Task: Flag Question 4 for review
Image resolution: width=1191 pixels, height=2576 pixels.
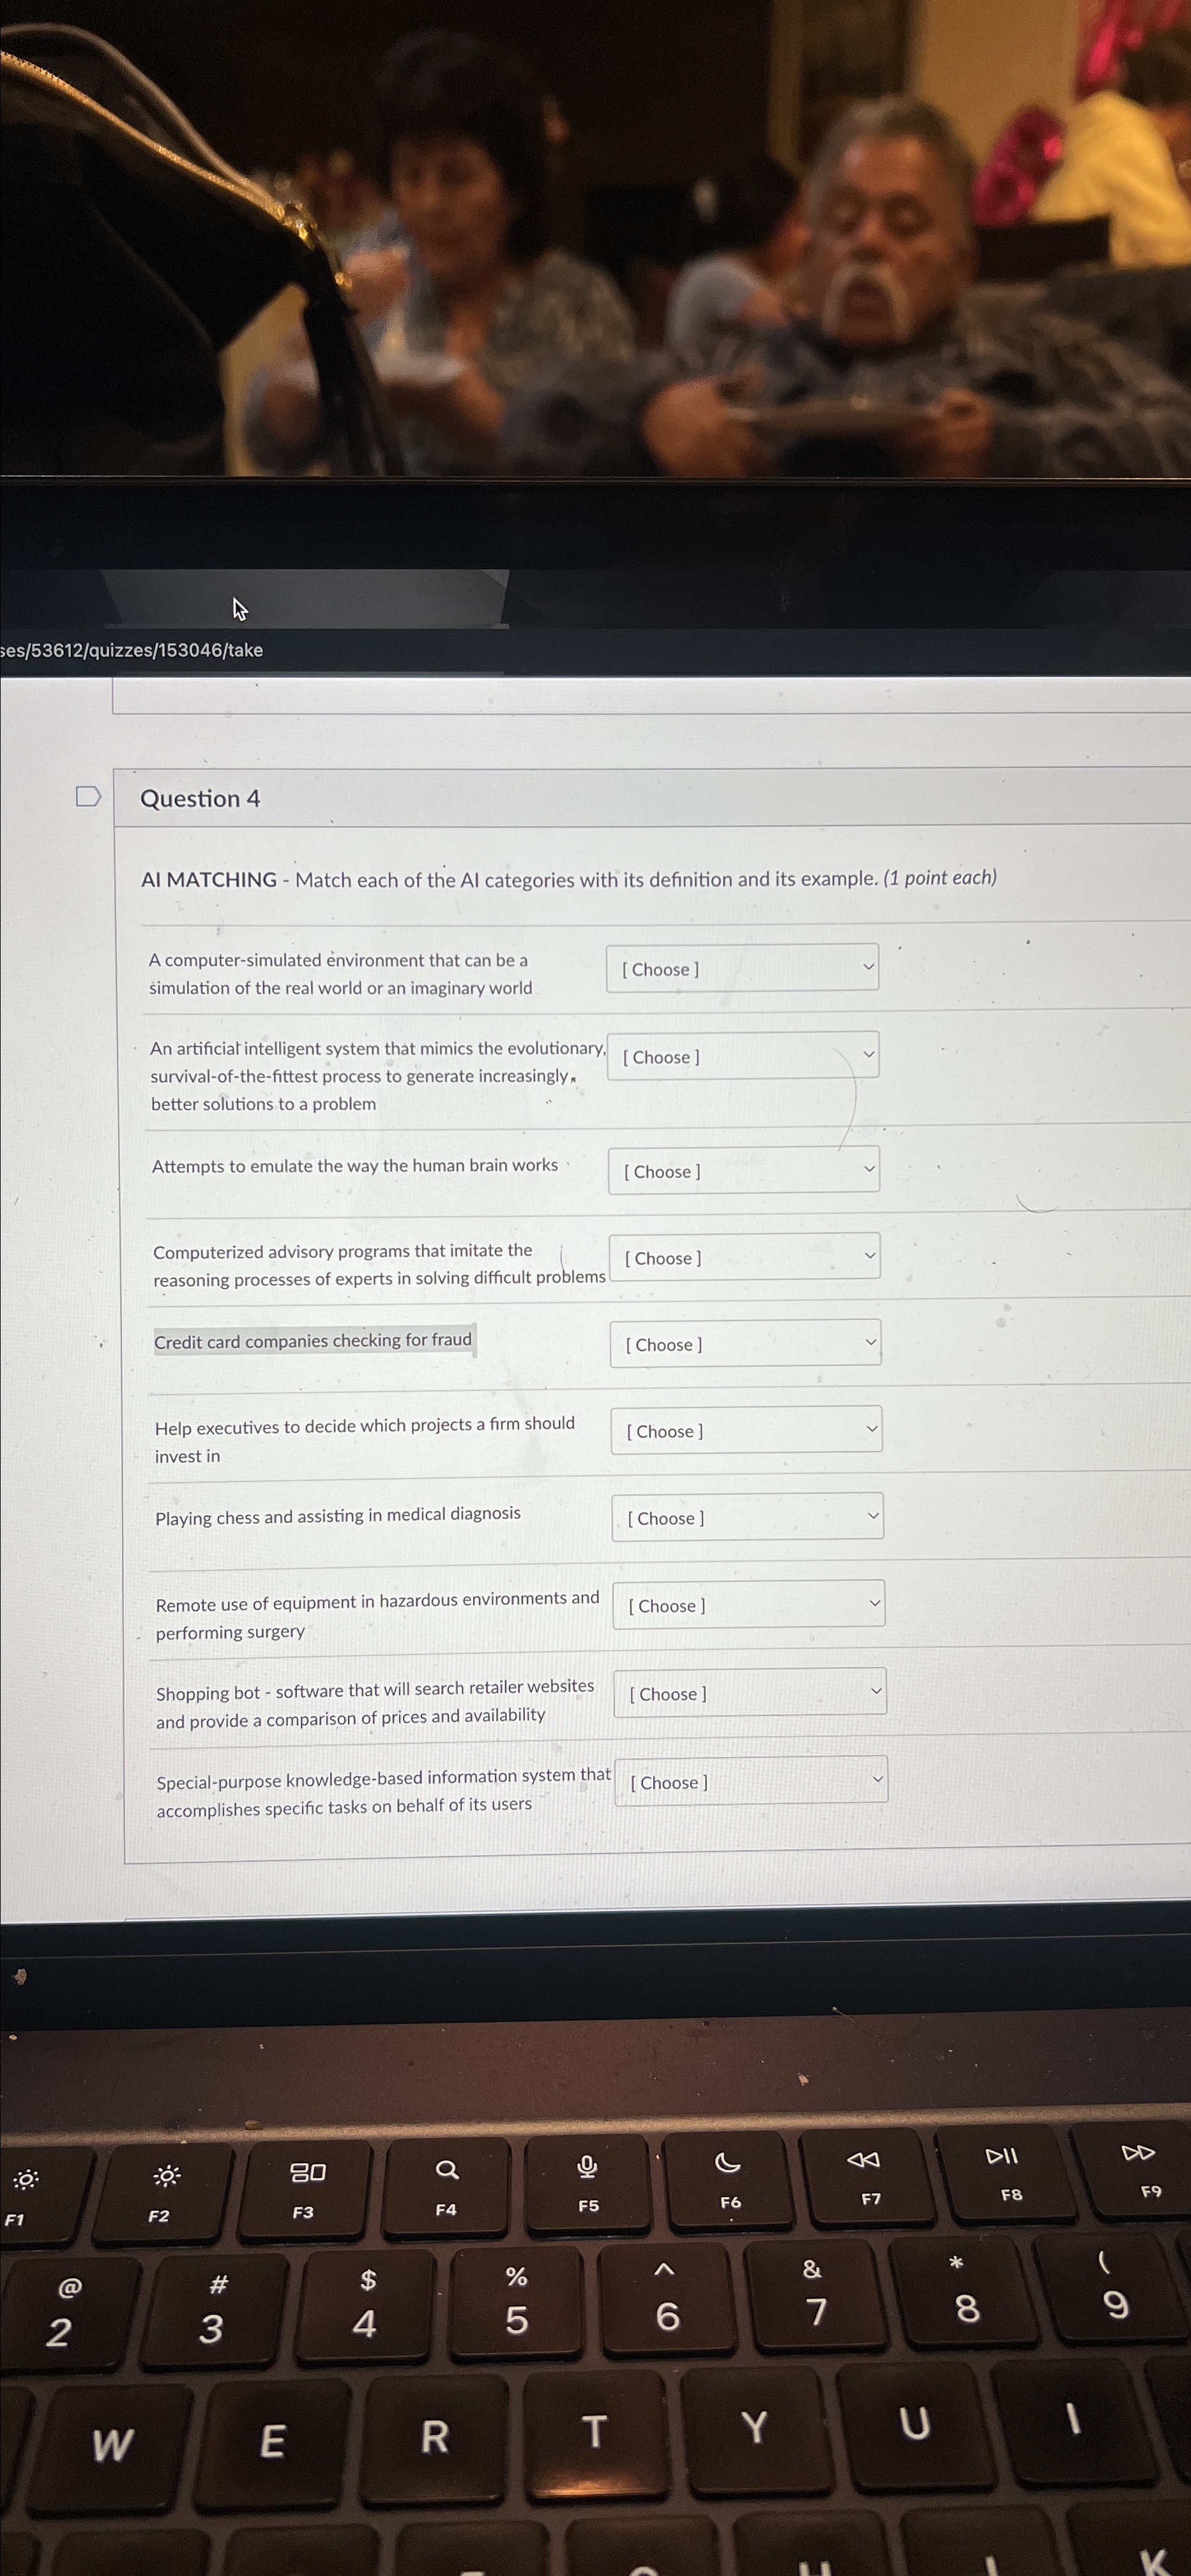Action: coord(88,796)
